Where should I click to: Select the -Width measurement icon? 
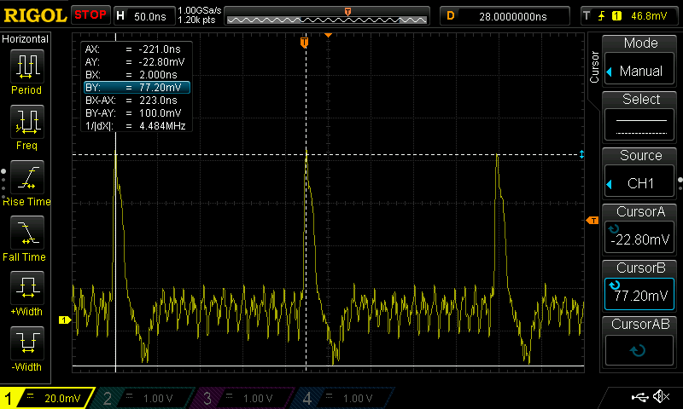click(x=26, y=348)
